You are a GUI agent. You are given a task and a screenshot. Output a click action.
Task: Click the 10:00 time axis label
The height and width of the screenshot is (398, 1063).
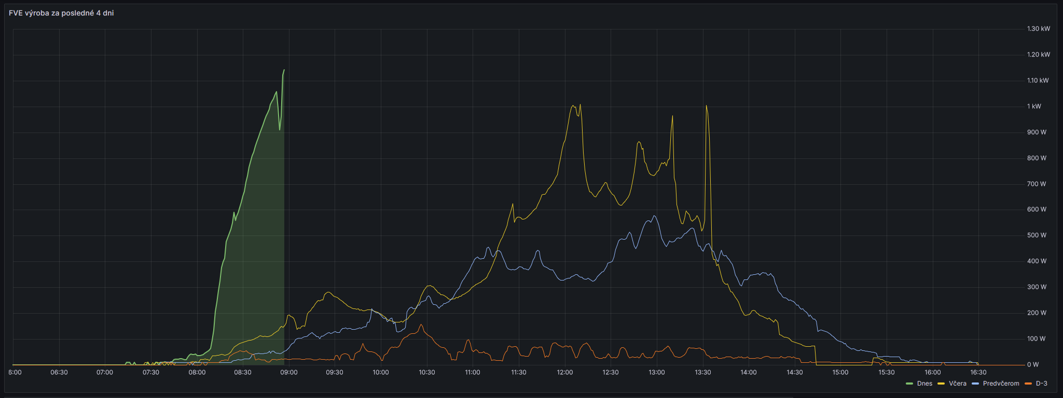[381, 373]
